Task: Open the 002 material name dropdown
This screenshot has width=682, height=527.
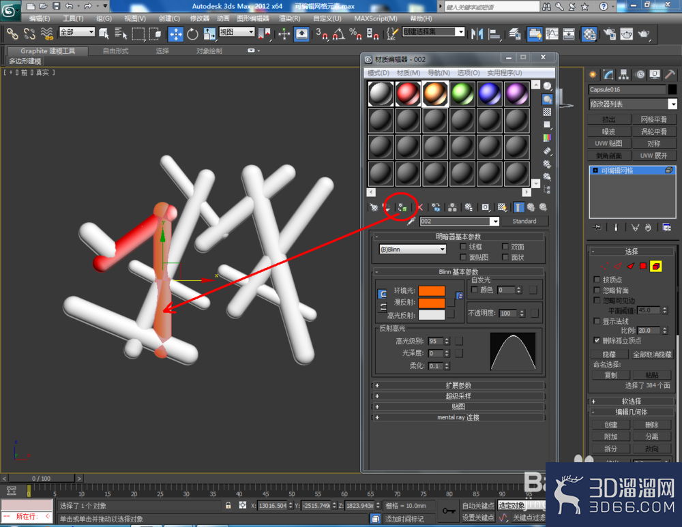Action: coord(495,222)
